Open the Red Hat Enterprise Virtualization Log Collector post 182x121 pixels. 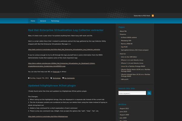click(x=66, y=30)
